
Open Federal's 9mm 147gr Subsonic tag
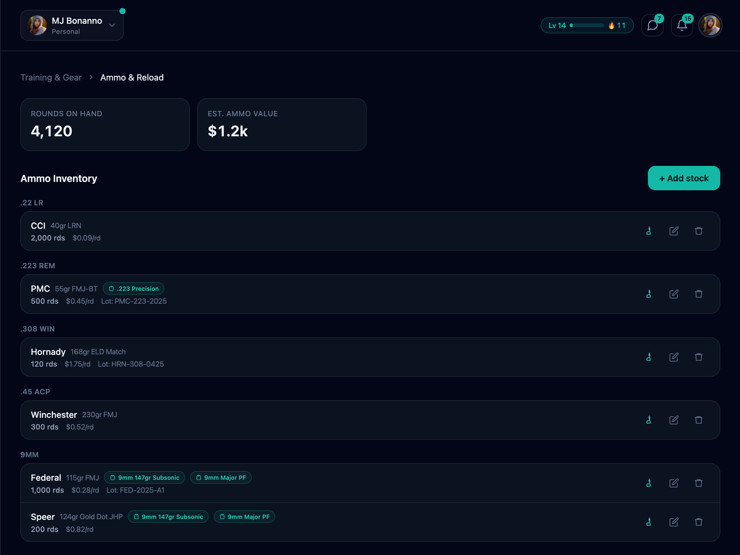pos(144,478)
